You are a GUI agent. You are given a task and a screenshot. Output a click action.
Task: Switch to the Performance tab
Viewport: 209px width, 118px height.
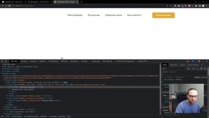53,61
